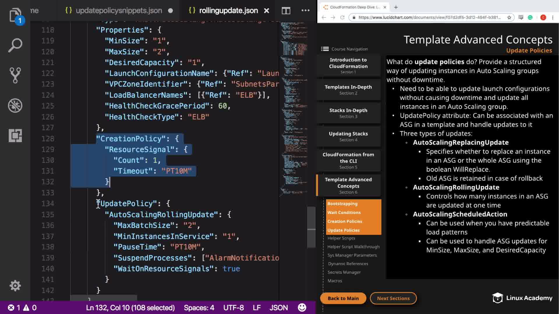Open the Manage gear icon
This screenshot has width=559, height=314.
pos(15,286)
